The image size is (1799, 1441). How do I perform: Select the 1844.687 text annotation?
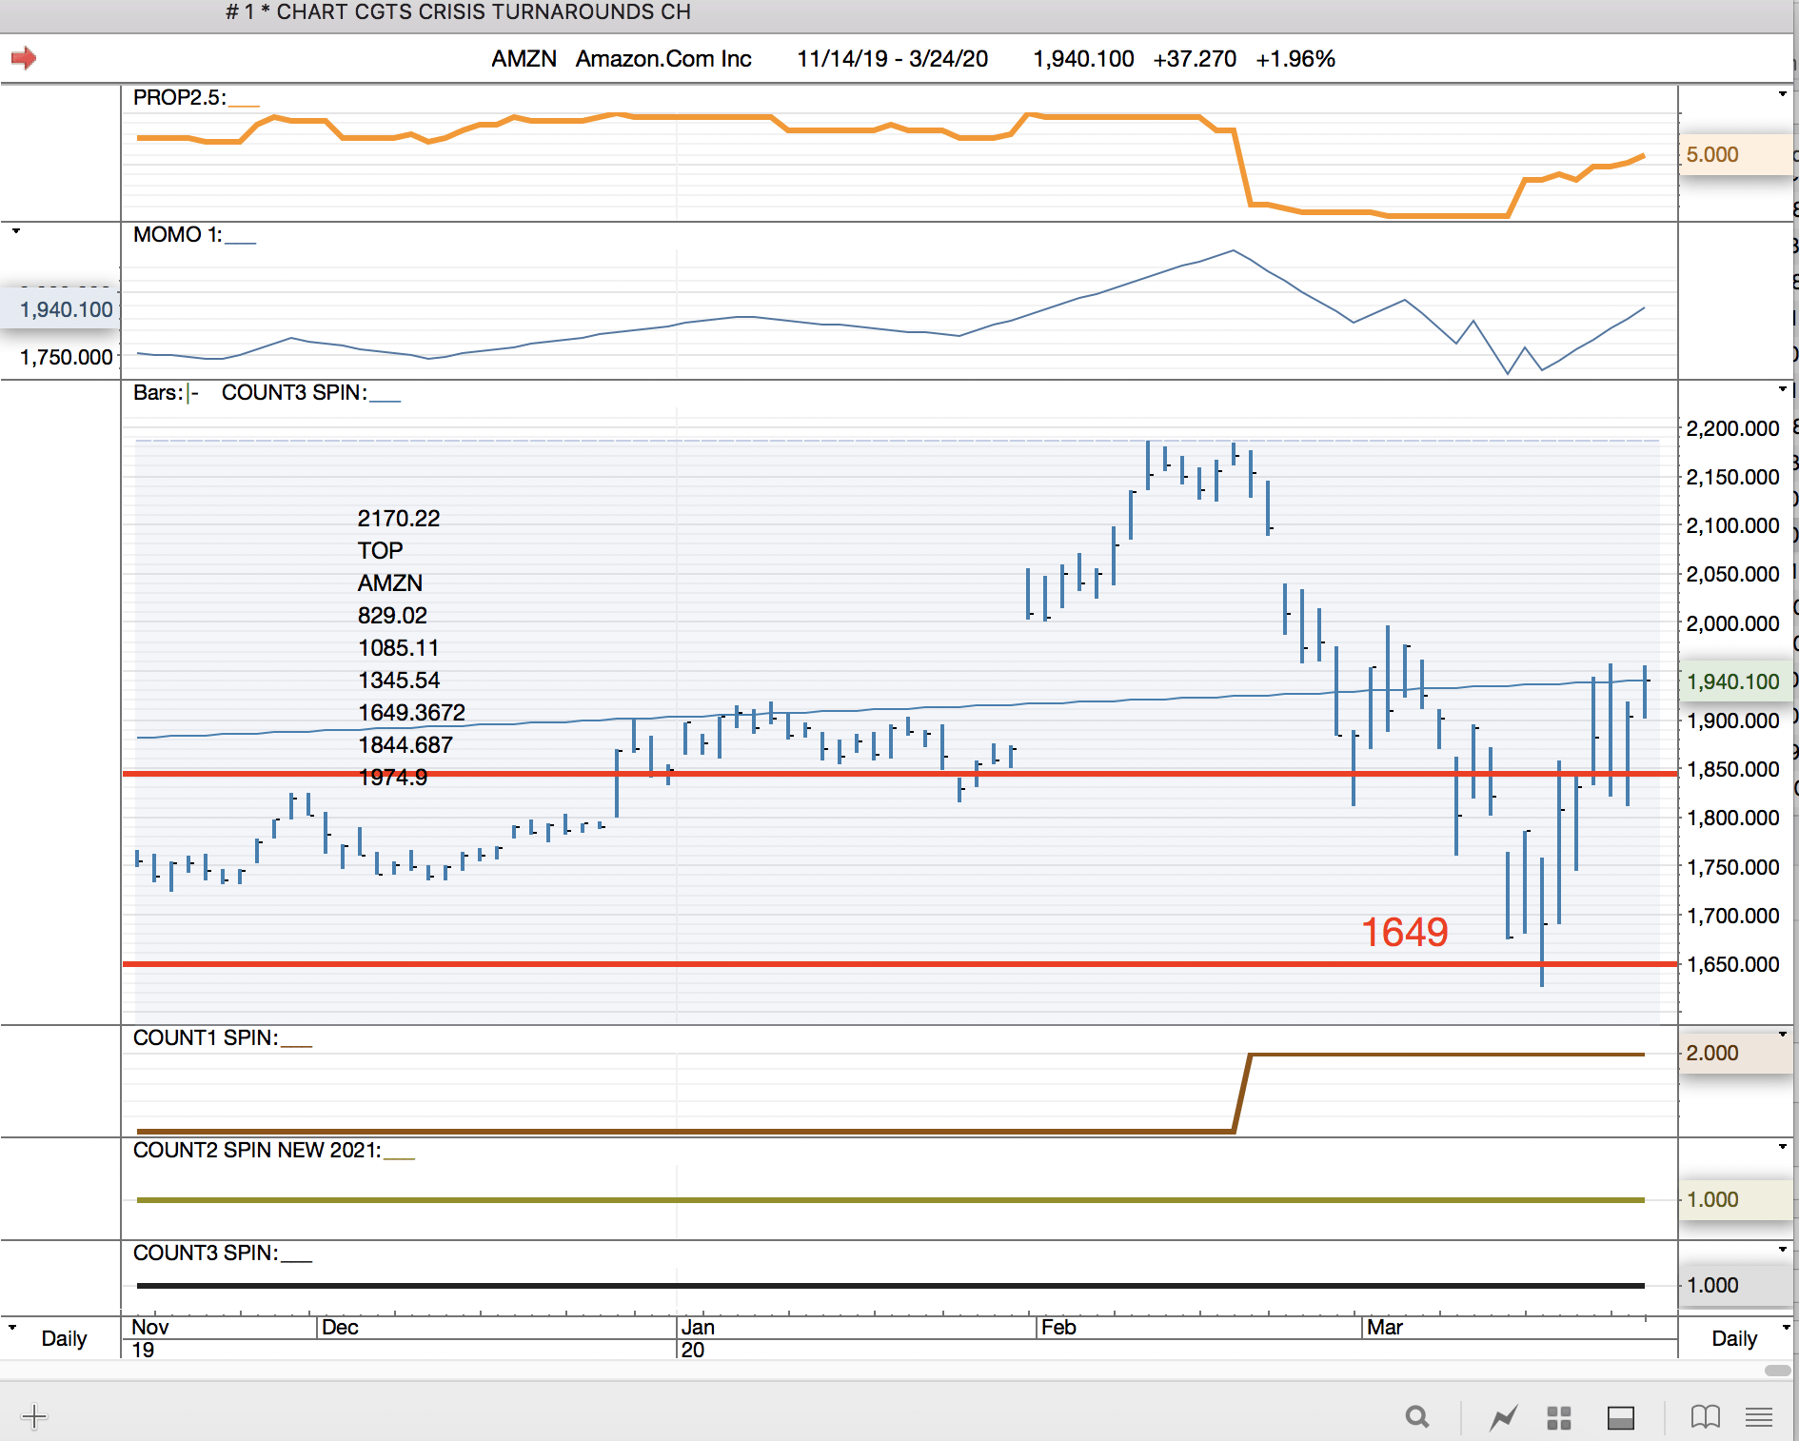(405, 745)
